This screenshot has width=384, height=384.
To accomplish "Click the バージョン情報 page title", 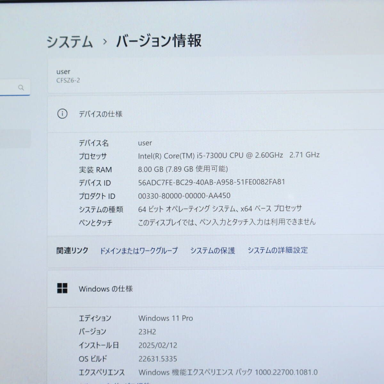I will pos(159,41).
